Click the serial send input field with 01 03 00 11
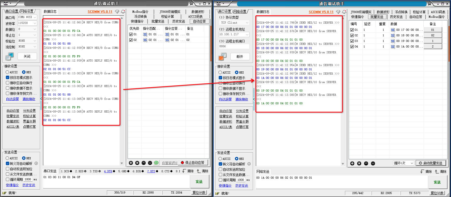This screenshot has height=197, width=451. point(116,181)
